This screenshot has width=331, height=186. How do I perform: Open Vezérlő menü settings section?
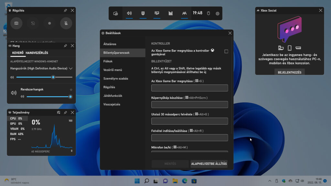[123, 70]
